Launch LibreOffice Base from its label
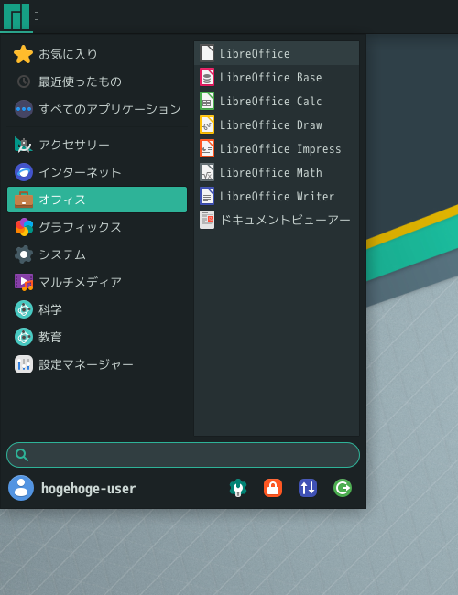 click(271, 78)
